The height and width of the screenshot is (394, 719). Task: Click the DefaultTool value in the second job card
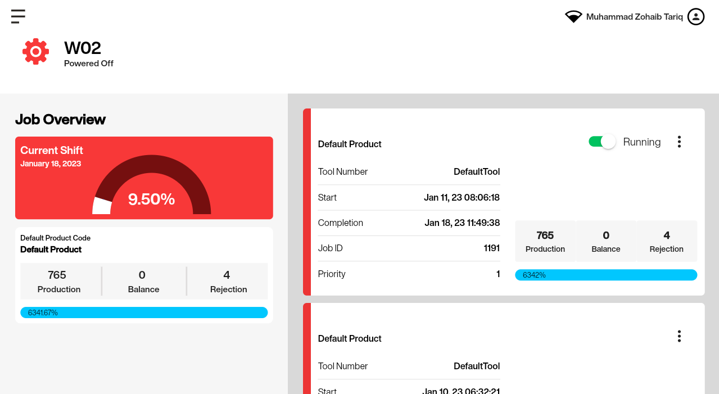pos(477,366)
